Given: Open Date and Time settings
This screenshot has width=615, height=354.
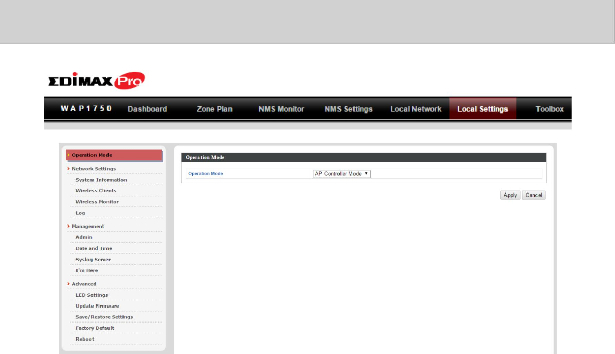Looking at the screenshot, I should [94, 248].
